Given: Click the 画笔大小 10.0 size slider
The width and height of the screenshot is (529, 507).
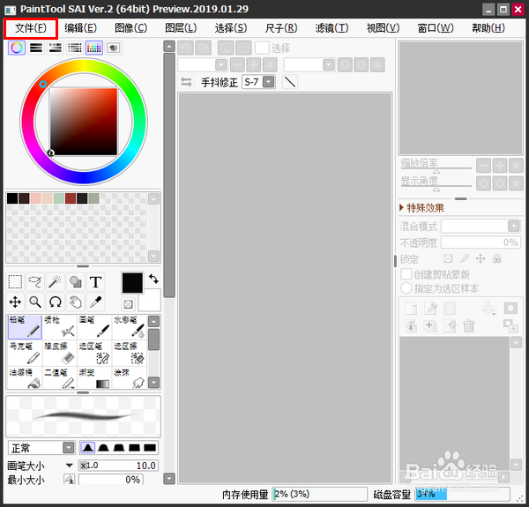Looking at the screenshot, I should tap(118, 466).
